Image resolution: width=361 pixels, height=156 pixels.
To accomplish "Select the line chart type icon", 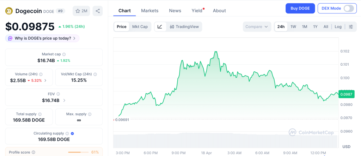I will (160, 26).
